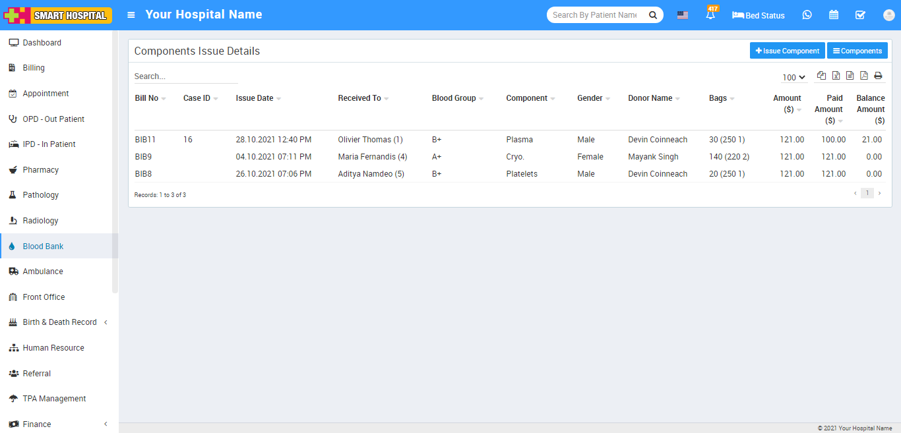Open the WhatsApp chat icon
901x433 pixels.
(x=807, y=15)
